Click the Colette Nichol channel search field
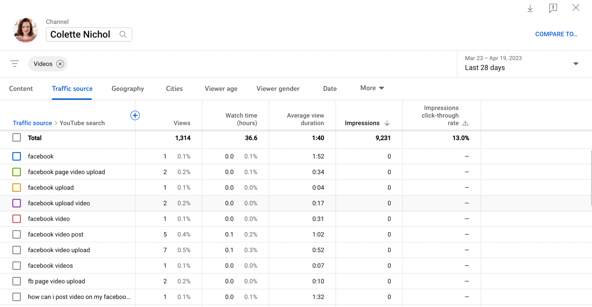The image size is (592, 307). coord(89,34)
